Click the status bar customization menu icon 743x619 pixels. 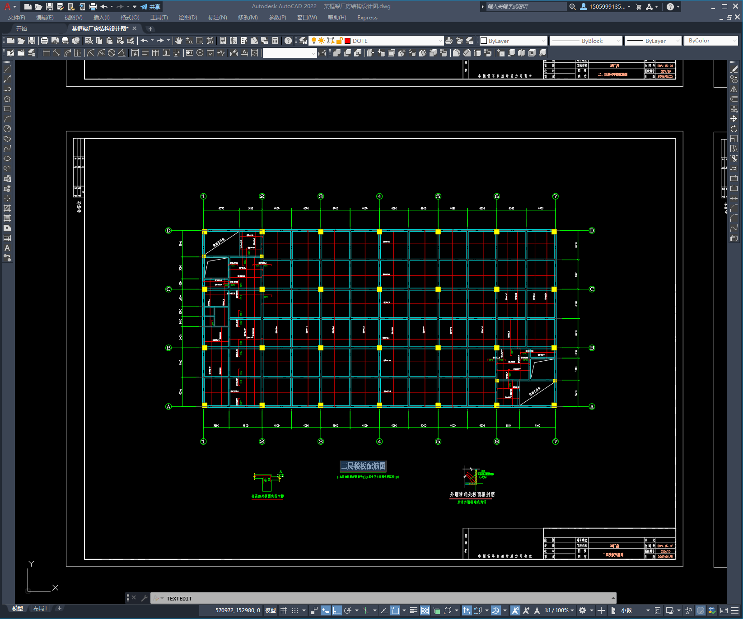coord(736,610)
